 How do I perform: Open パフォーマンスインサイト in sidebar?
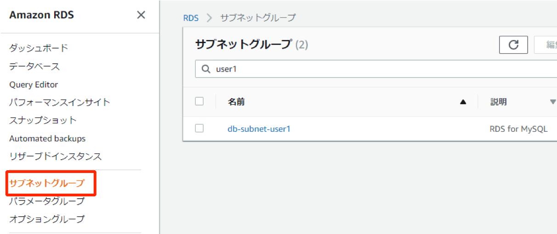60,102
